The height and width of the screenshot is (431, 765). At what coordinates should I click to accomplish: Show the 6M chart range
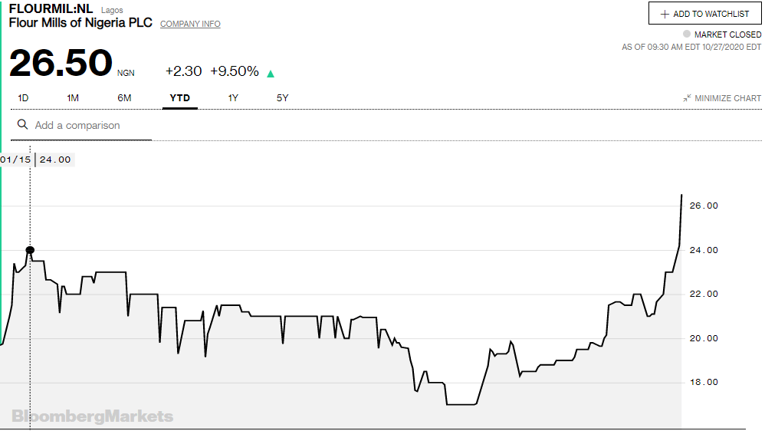124,98
